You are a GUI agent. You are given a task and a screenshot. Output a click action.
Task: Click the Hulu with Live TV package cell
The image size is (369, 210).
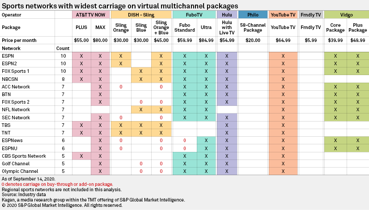(x=227, y=27)
